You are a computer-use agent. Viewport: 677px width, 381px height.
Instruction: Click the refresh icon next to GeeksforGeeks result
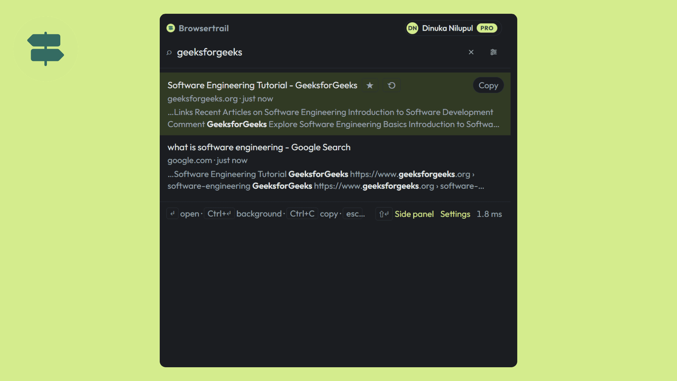392,85
